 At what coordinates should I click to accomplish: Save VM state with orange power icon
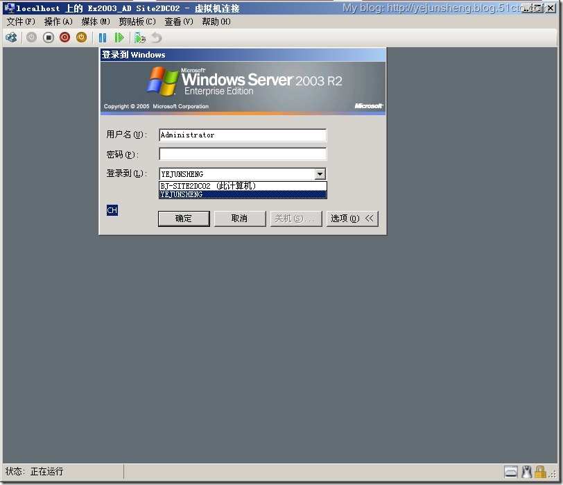click(x=82, y=37)
